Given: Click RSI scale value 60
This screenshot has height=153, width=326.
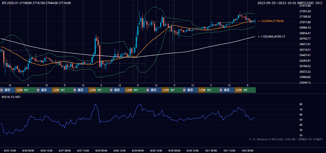Looking at the screenshot, I should [301, 114].
